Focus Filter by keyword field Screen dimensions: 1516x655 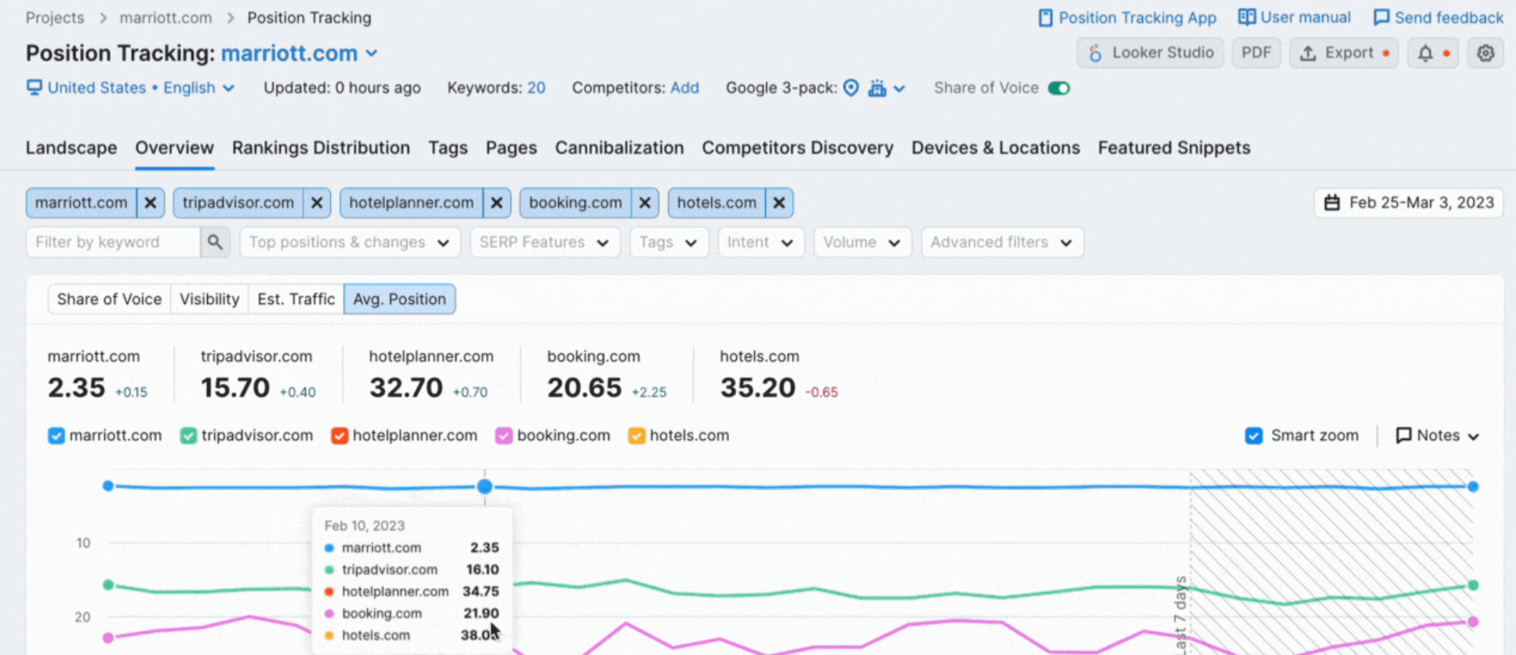(113, 243)
